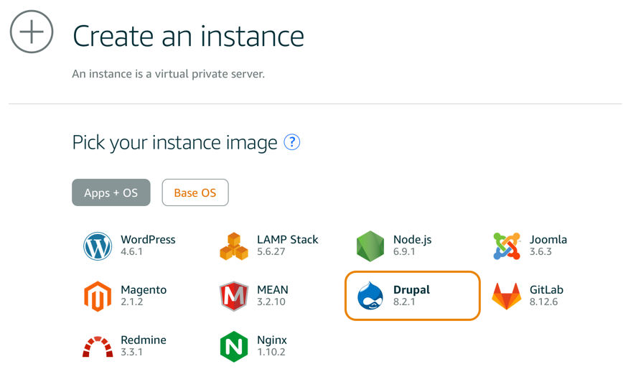Image resolution: width=623 pixels, height=377 pixels.
Task: Select the WordPress label text
Action: pos(148,239)
